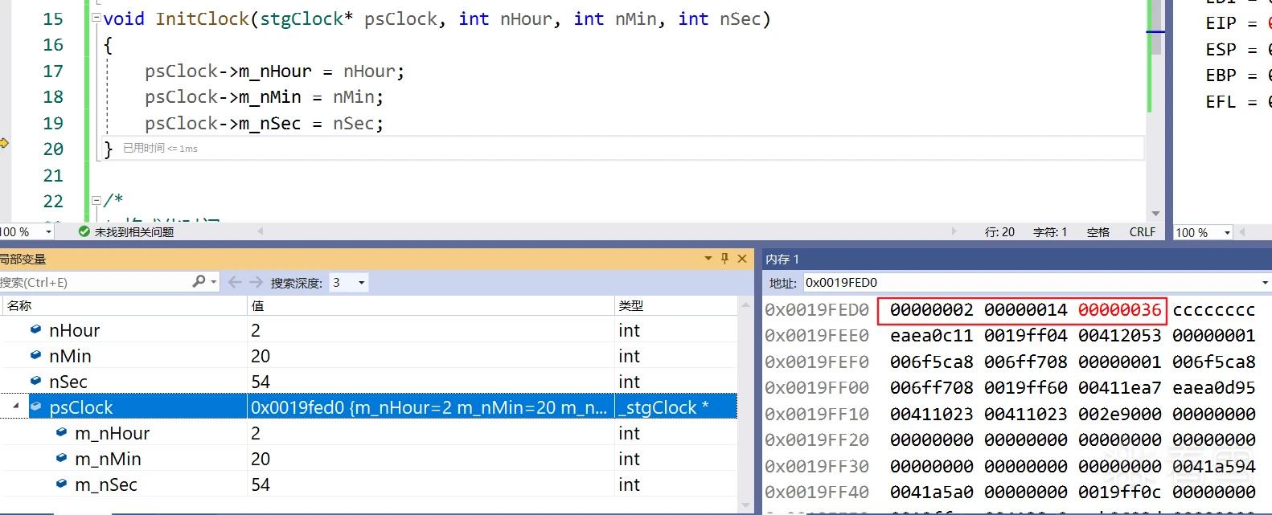Click the editor horizontal scrollbar left arrow

(260, 231)
